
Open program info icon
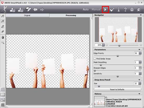coord(119,9)
